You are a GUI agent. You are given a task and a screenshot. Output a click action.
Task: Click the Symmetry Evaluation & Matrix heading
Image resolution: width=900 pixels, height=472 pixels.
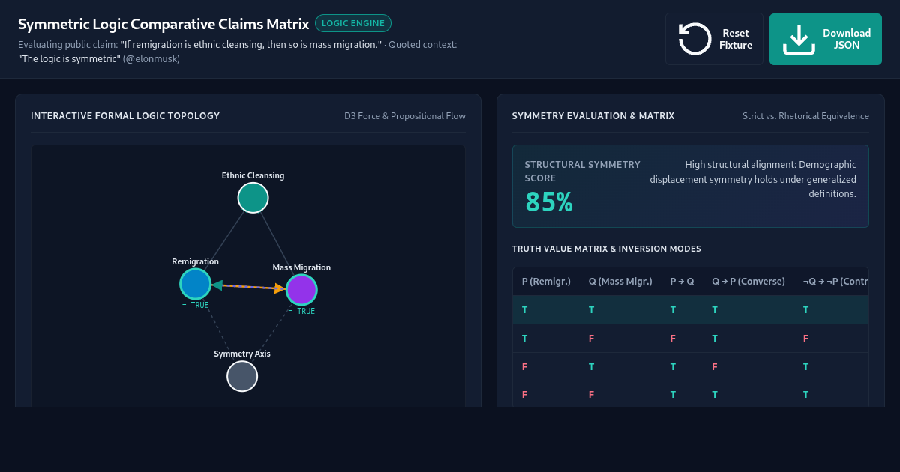(593, 116)
